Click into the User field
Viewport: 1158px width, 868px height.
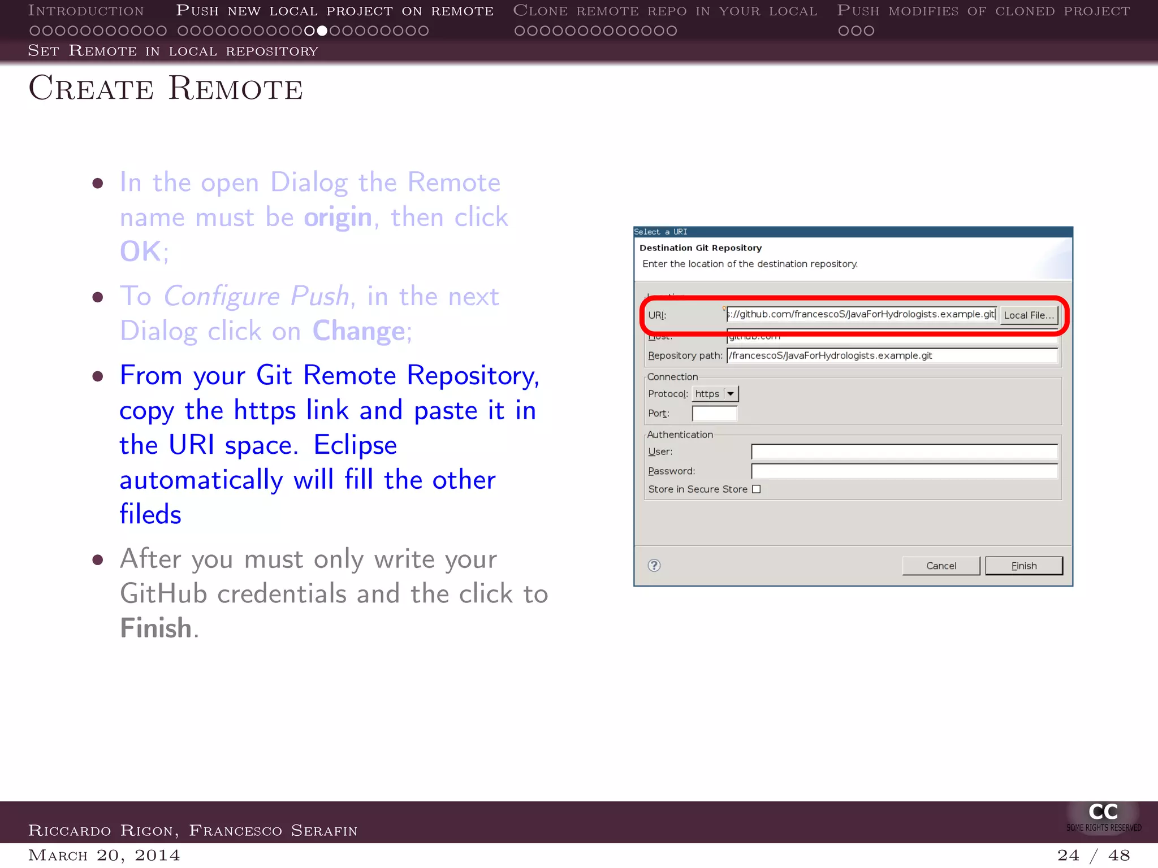(904, 452)
